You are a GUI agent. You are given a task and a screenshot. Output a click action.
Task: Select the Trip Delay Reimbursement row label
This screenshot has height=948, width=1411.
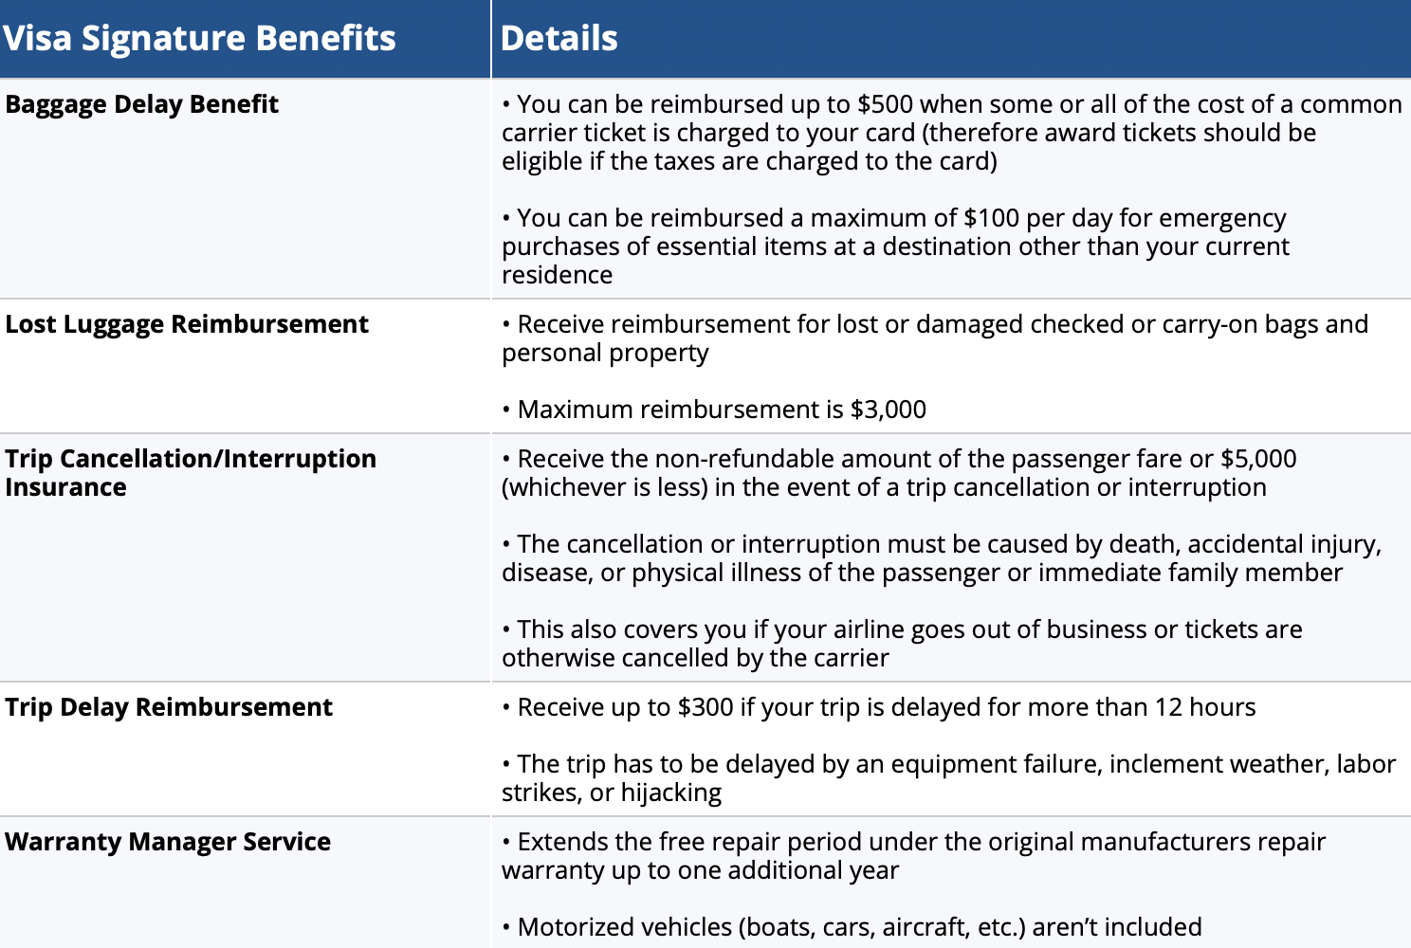169,707
